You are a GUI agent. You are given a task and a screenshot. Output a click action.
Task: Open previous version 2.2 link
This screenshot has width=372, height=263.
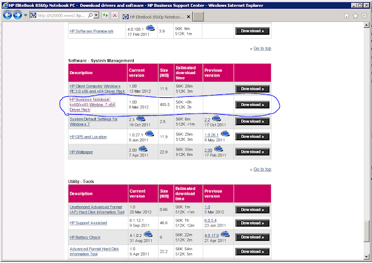tap(207, 120)
